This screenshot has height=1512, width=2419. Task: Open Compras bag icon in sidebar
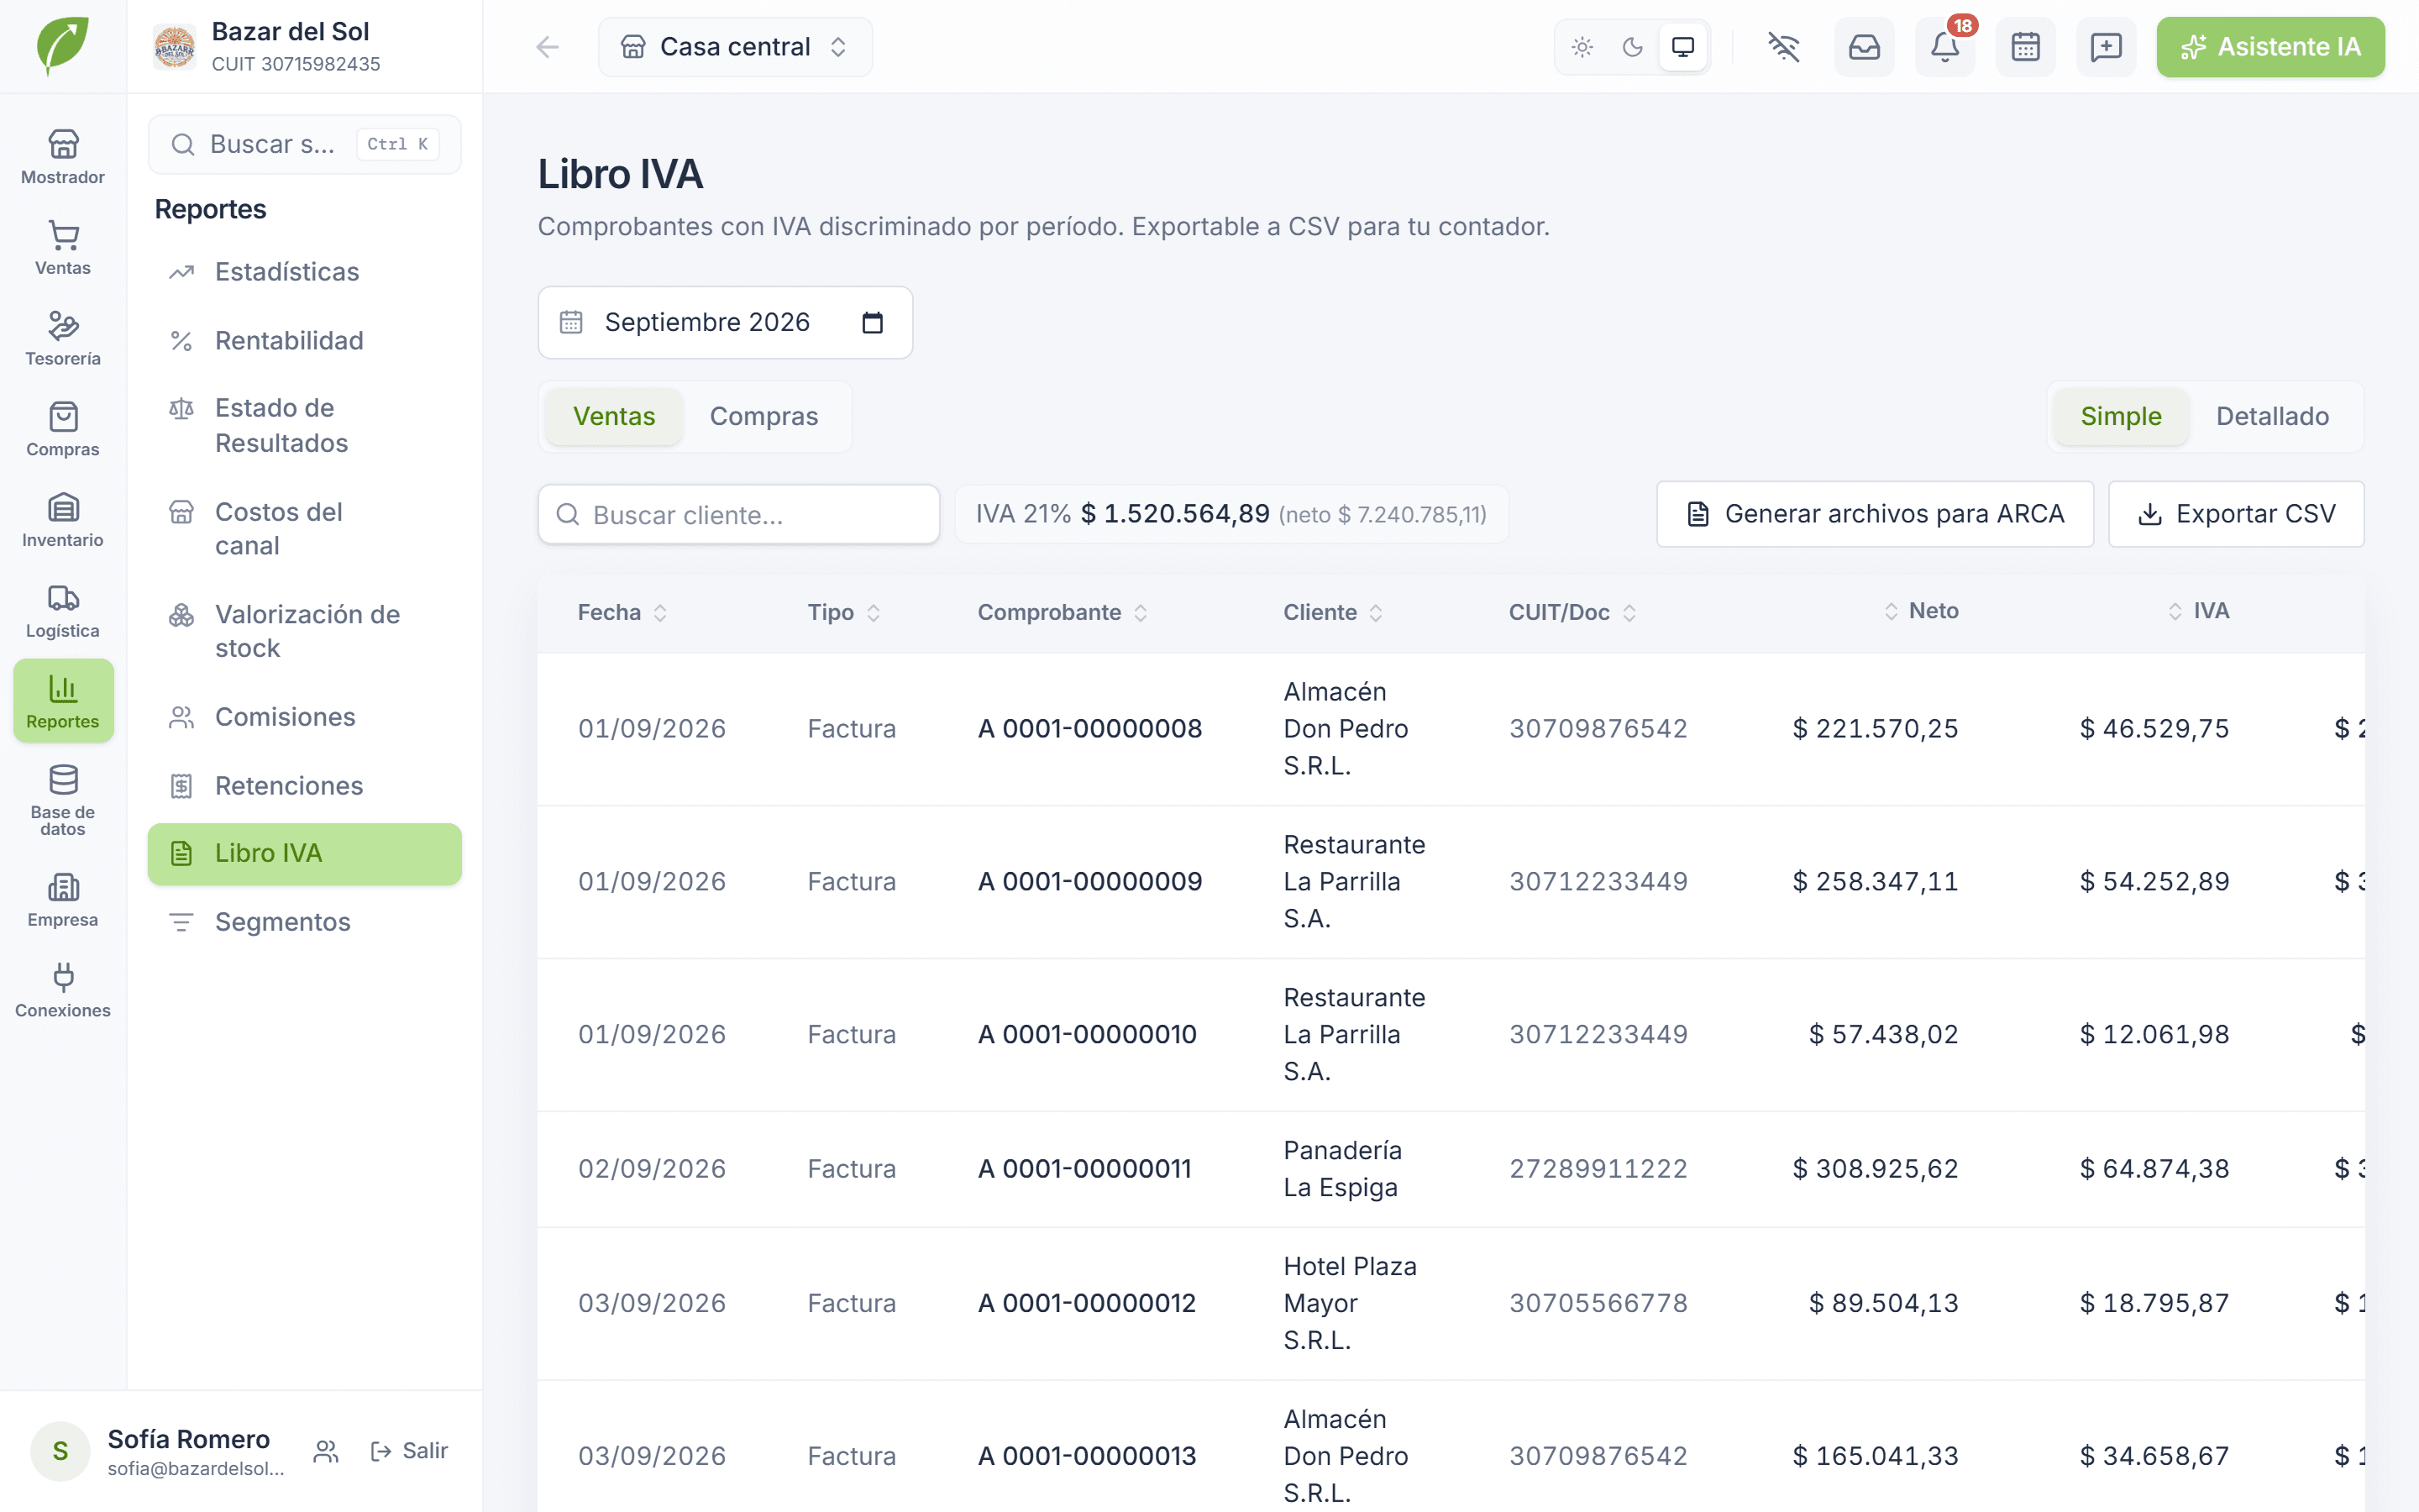pyautogui.click(x=63, y=430)
